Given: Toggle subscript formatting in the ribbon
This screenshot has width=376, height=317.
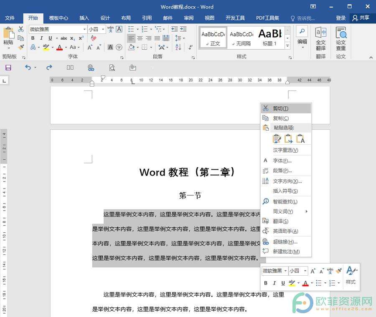Looking at the screenshot, I should (x=72, y=38).
